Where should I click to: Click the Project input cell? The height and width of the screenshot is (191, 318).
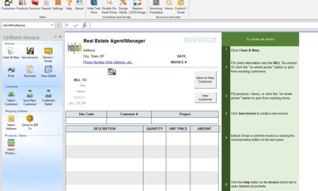(185, 121)
